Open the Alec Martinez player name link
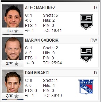Screen dimensions: 101x102 tap(40, 8)
